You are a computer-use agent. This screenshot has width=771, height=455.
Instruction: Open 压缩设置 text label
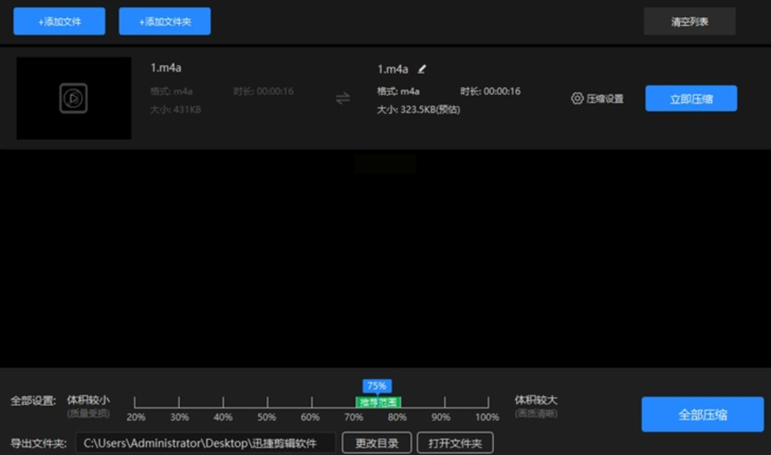[x=605, y=99]
